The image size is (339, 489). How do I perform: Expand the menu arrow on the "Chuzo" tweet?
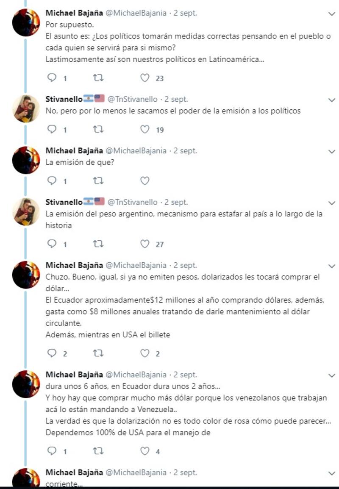point(332,266)
